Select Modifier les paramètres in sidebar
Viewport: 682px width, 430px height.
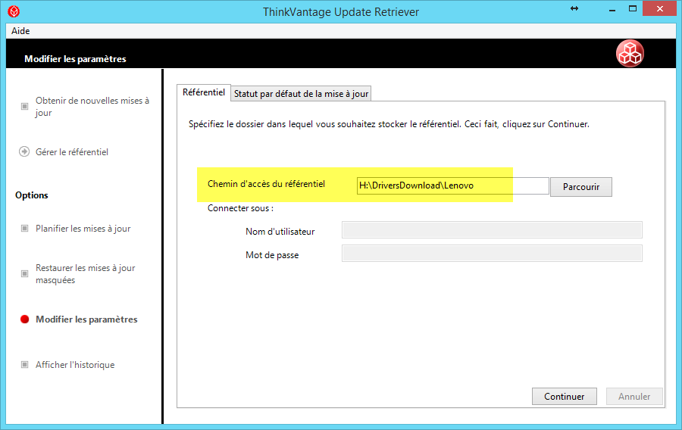[x=86, y=319]
